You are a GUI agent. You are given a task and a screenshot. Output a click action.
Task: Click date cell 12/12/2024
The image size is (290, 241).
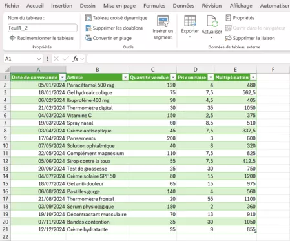(38, 229)
